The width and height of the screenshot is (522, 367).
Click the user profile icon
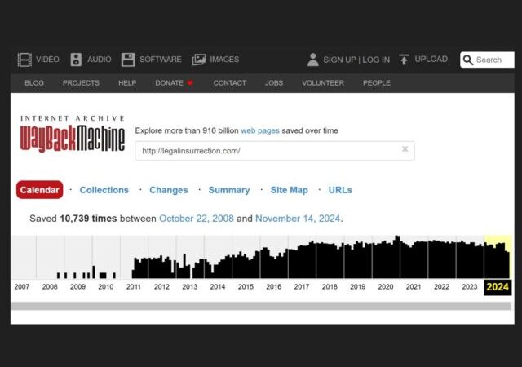pyautogui.click(x=312, y=60)
